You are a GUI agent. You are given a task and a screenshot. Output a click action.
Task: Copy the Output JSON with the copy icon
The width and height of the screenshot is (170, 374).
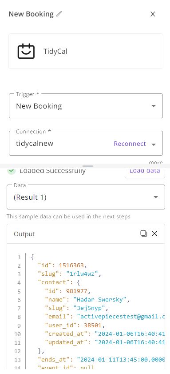click(x=143, y=233)
